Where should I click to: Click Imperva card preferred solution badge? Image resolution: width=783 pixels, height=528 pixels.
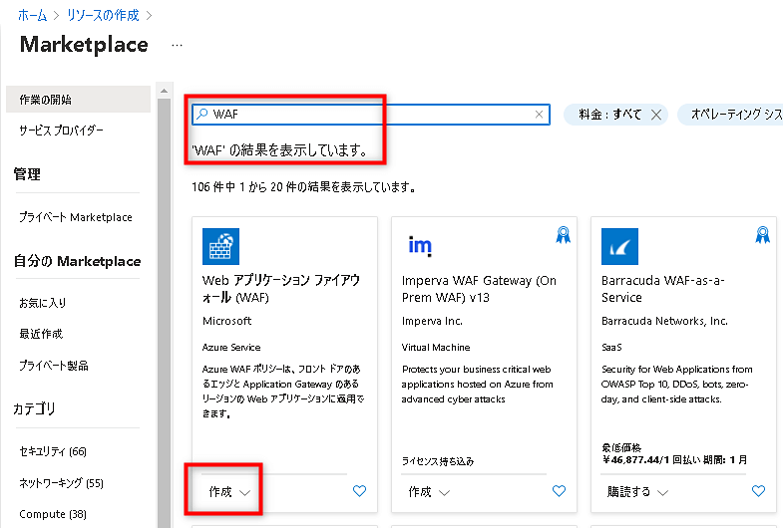[x=563, y=235]
